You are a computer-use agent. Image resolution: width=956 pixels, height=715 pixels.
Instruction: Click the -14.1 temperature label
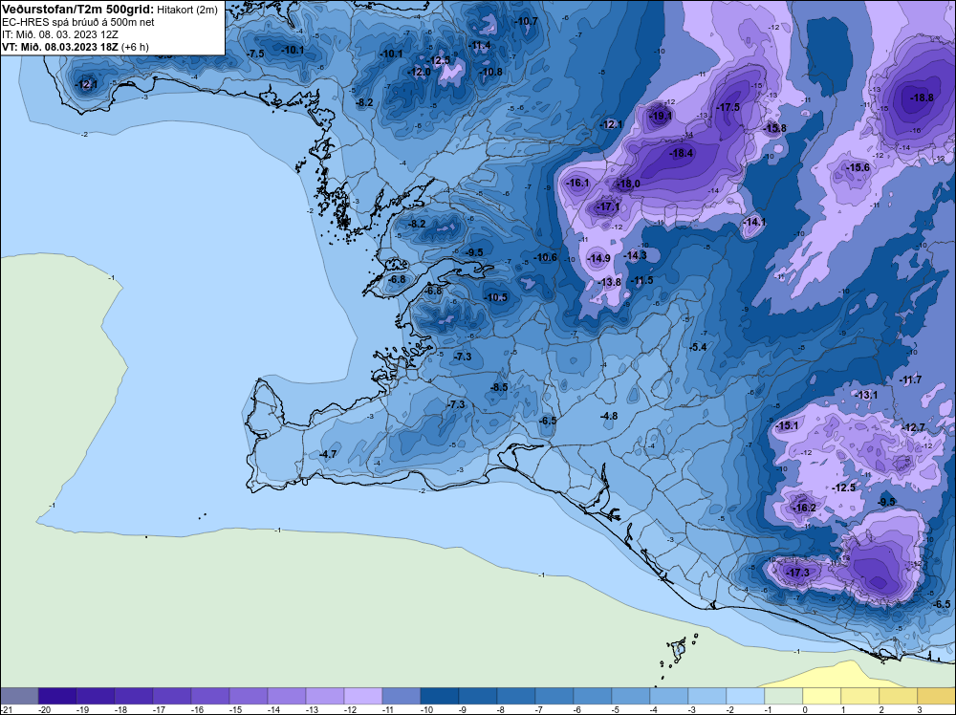point(755,223)
